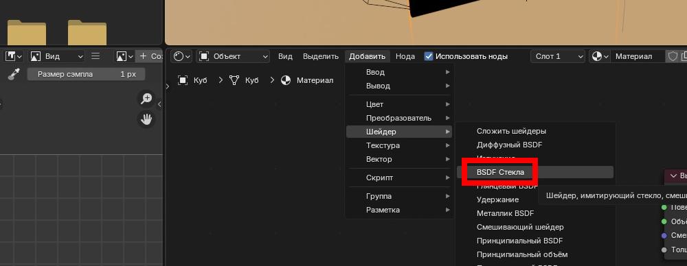Viewport: 687px width, 266px height.
Task: Click the green Объём input socket
Action: click(x=664, y=221)
